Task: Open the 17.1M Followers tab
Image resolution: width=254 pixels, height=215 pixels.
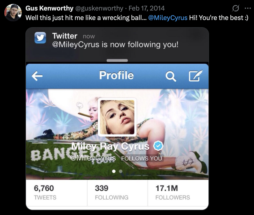Action: tap(178, 193)
